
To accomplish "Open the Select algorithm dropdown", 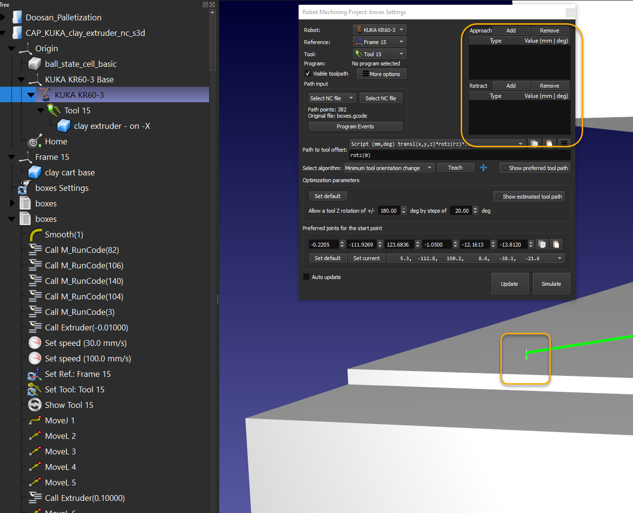I will pos(389,168).
